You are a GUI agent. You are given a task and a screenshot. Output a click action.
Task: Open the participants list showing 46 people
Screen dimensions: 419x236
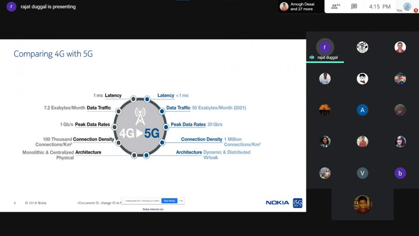coord(335,7)
